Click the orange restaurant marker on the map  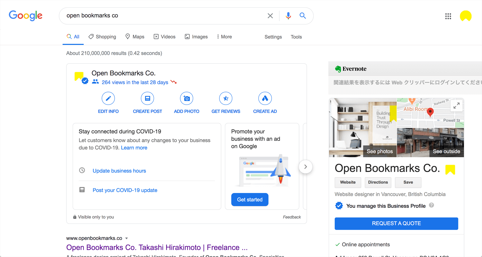[x=412, y=101]
